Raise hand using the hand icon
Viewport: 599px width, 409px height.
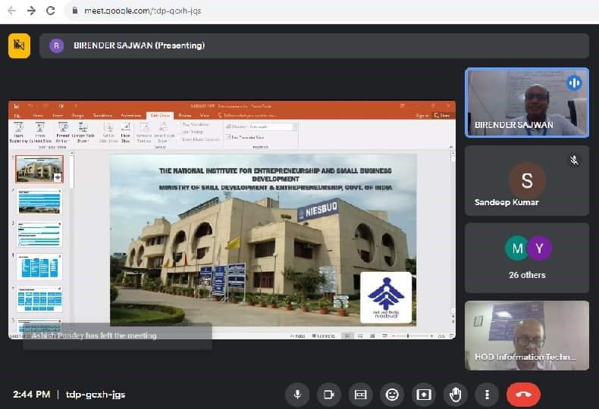click(455, 394)
